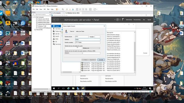Click the Server Manager forward arrow

pyautogui.click(x=58, y=20)
